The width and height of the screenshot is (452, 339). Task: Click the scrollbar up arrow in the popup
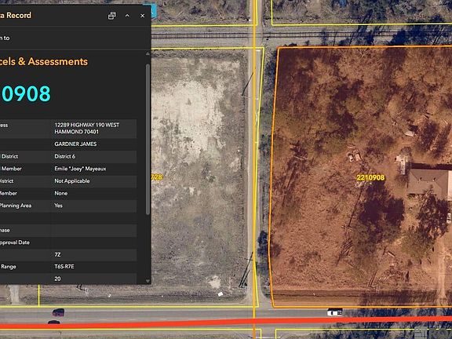[x=148, y=54]
